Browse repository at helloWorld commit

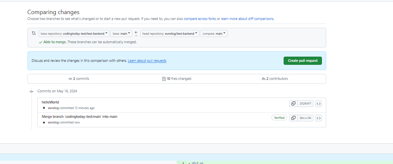[x=319, y=103]
